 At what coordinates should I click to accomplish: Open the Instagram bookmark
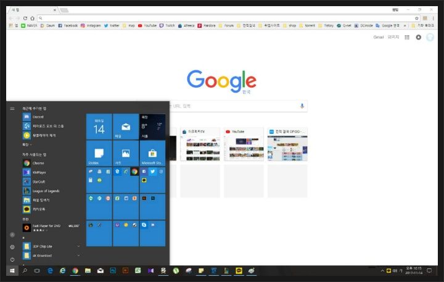[91, 25]
